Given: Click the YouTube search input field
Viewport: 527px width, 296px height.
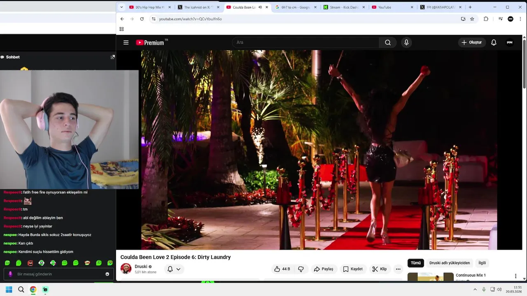Looking at the screenshot, I should pyautogui.click(x=305, y=42).
